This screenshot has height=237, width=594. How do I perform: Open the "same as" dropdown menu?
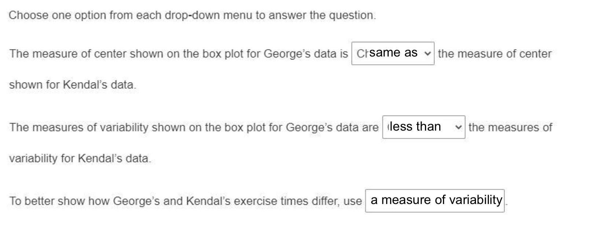click(x=392, y=54)
